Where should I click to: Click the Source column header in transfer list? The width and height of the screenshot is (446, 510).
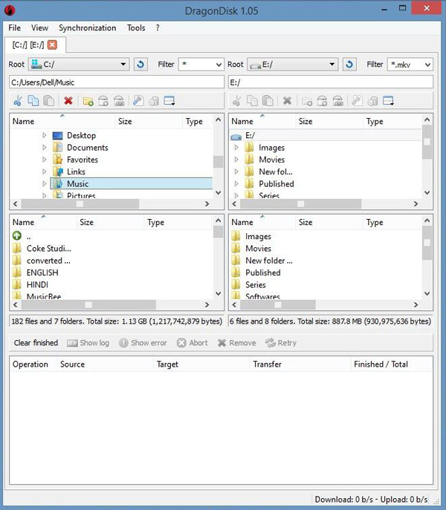[105, 364]
